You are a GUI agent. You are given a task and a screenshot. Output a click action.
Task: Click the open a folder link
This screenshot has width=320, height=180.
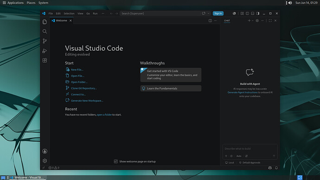tap(104, 115)
